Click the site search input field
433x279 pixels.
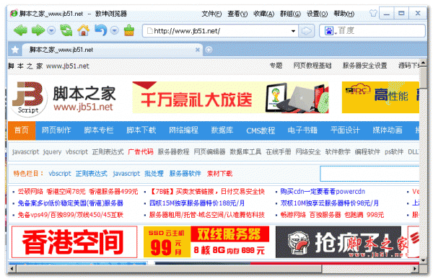click(369, 174)
